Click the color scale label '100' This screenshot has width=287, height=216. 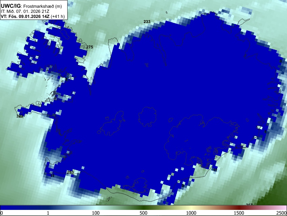click(x=96, y=213)
